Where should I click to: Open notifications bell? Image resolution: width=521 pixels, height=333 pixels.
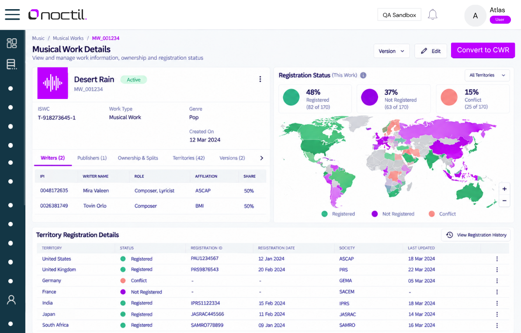click(x=432, y=14)
